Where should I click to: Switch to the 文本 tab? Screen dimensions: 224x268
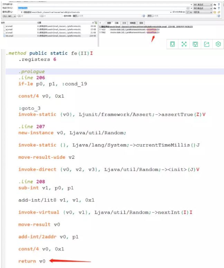point(124,23)
